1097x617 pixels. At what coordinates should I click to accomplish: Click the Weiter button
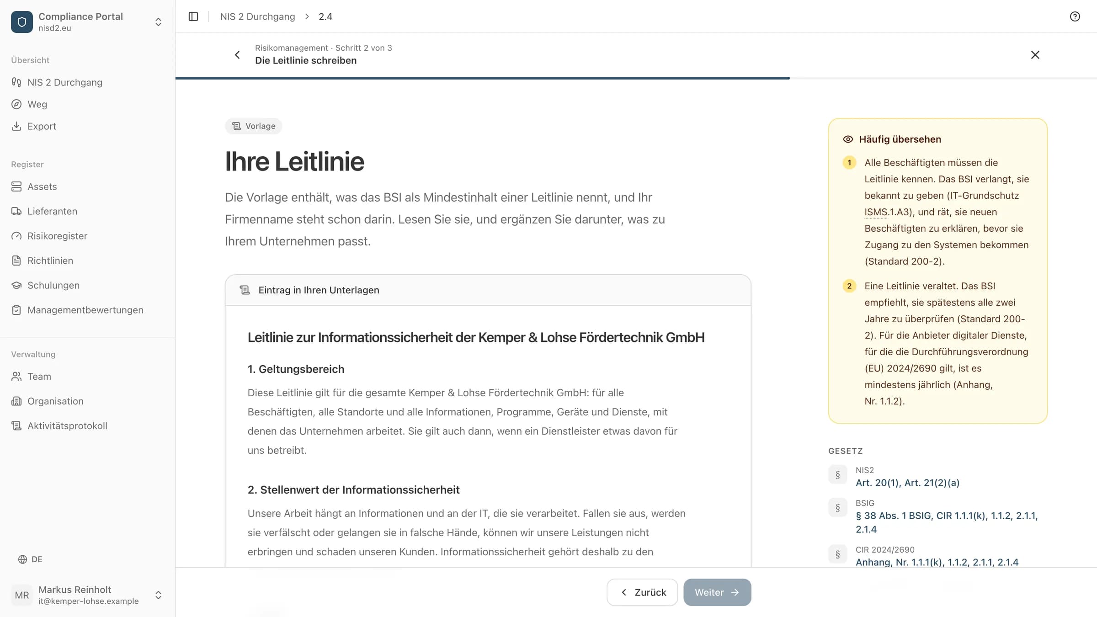[717, 592]
